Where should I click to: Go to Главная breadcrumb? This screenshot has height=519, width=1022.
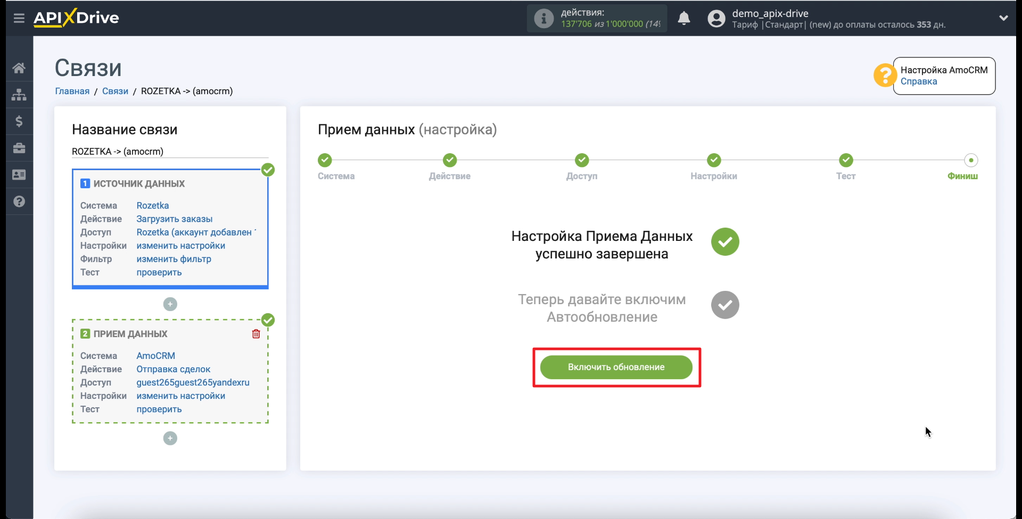(x=72, y=91)
